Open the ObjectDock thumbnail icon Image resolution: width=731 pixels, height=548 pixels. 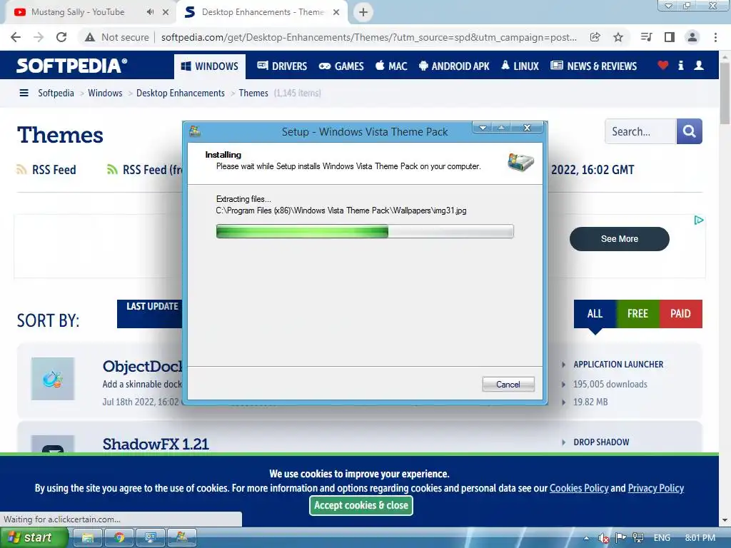pos(53,379)
